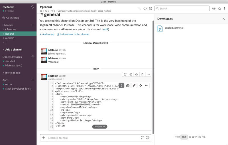Open Channels section heading
This screenshot has width=228, height=145.
point(8,25)
